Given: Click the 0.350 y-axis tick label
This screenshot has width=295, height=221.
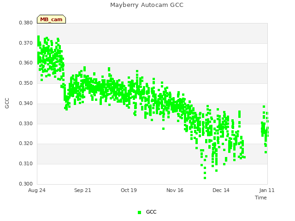Looking at the screenshot, I should coord(26,83).
